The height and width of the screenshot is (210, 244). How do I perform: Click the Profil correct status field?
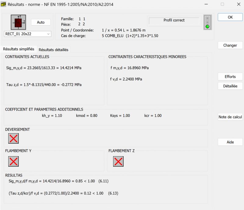174,20
